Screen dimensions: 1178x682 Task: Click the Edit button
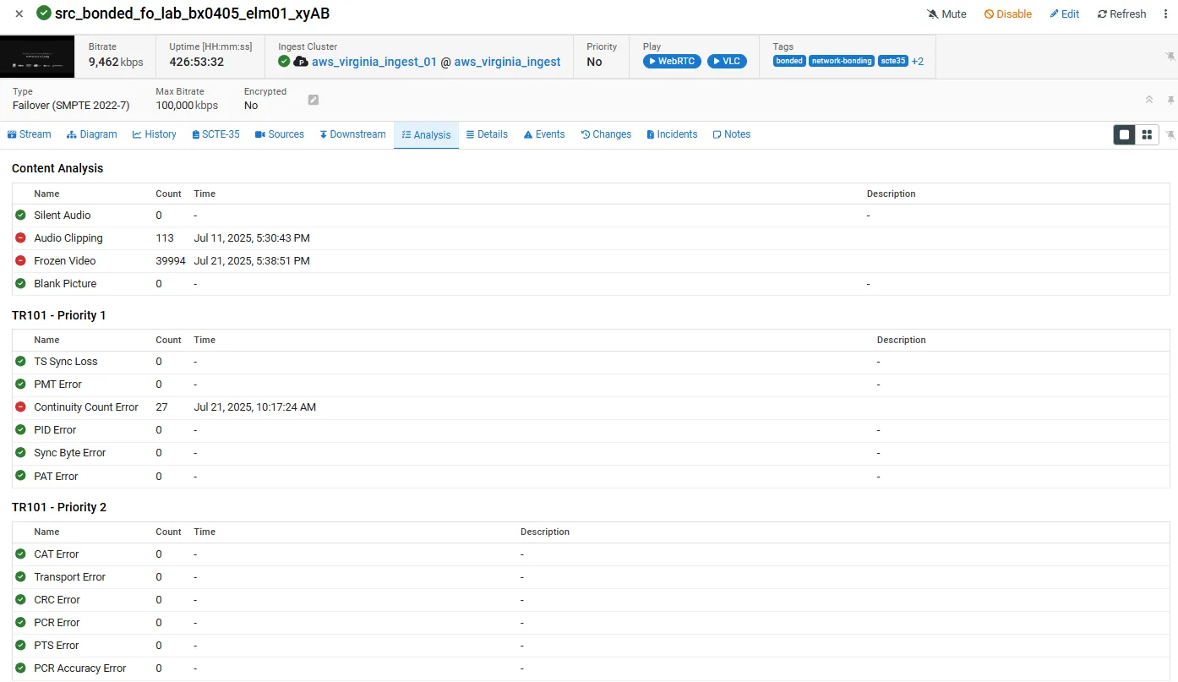click(1065, 14)
